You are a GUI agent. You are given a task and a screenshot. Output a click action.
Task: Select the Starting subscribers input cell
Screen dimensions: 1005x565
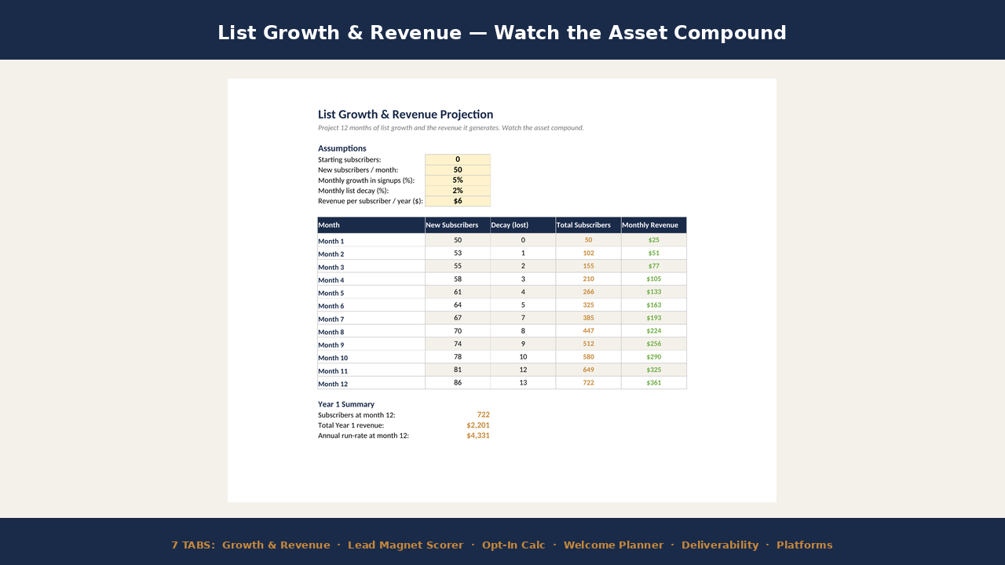[458, 159]
